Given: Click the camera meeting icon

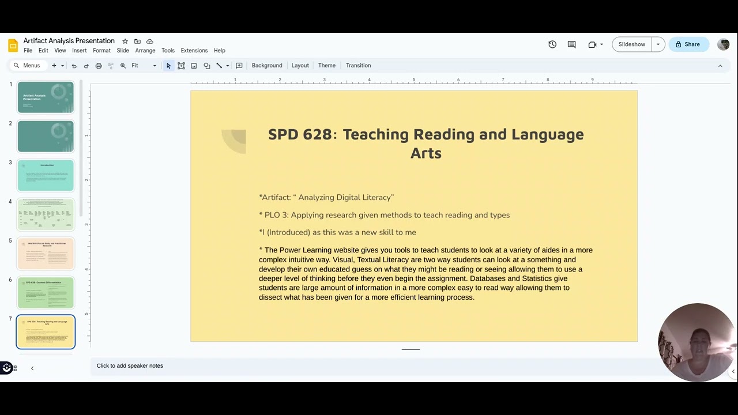Looking at the screenshot, I should pyautogui.click(x=592, y=44).
